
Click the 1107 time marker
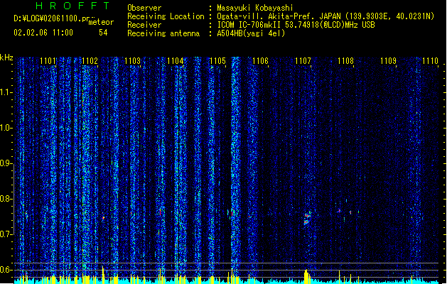(x=303, y=61)
